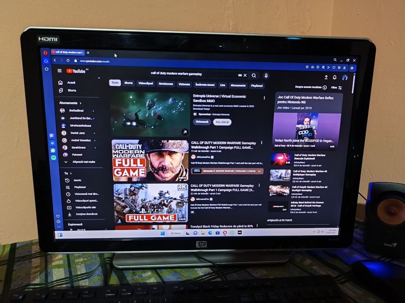The width and height of the screenshot is (405, 303).
Task: Click the page vertical scrollbar
Action: tap(354, 84)
